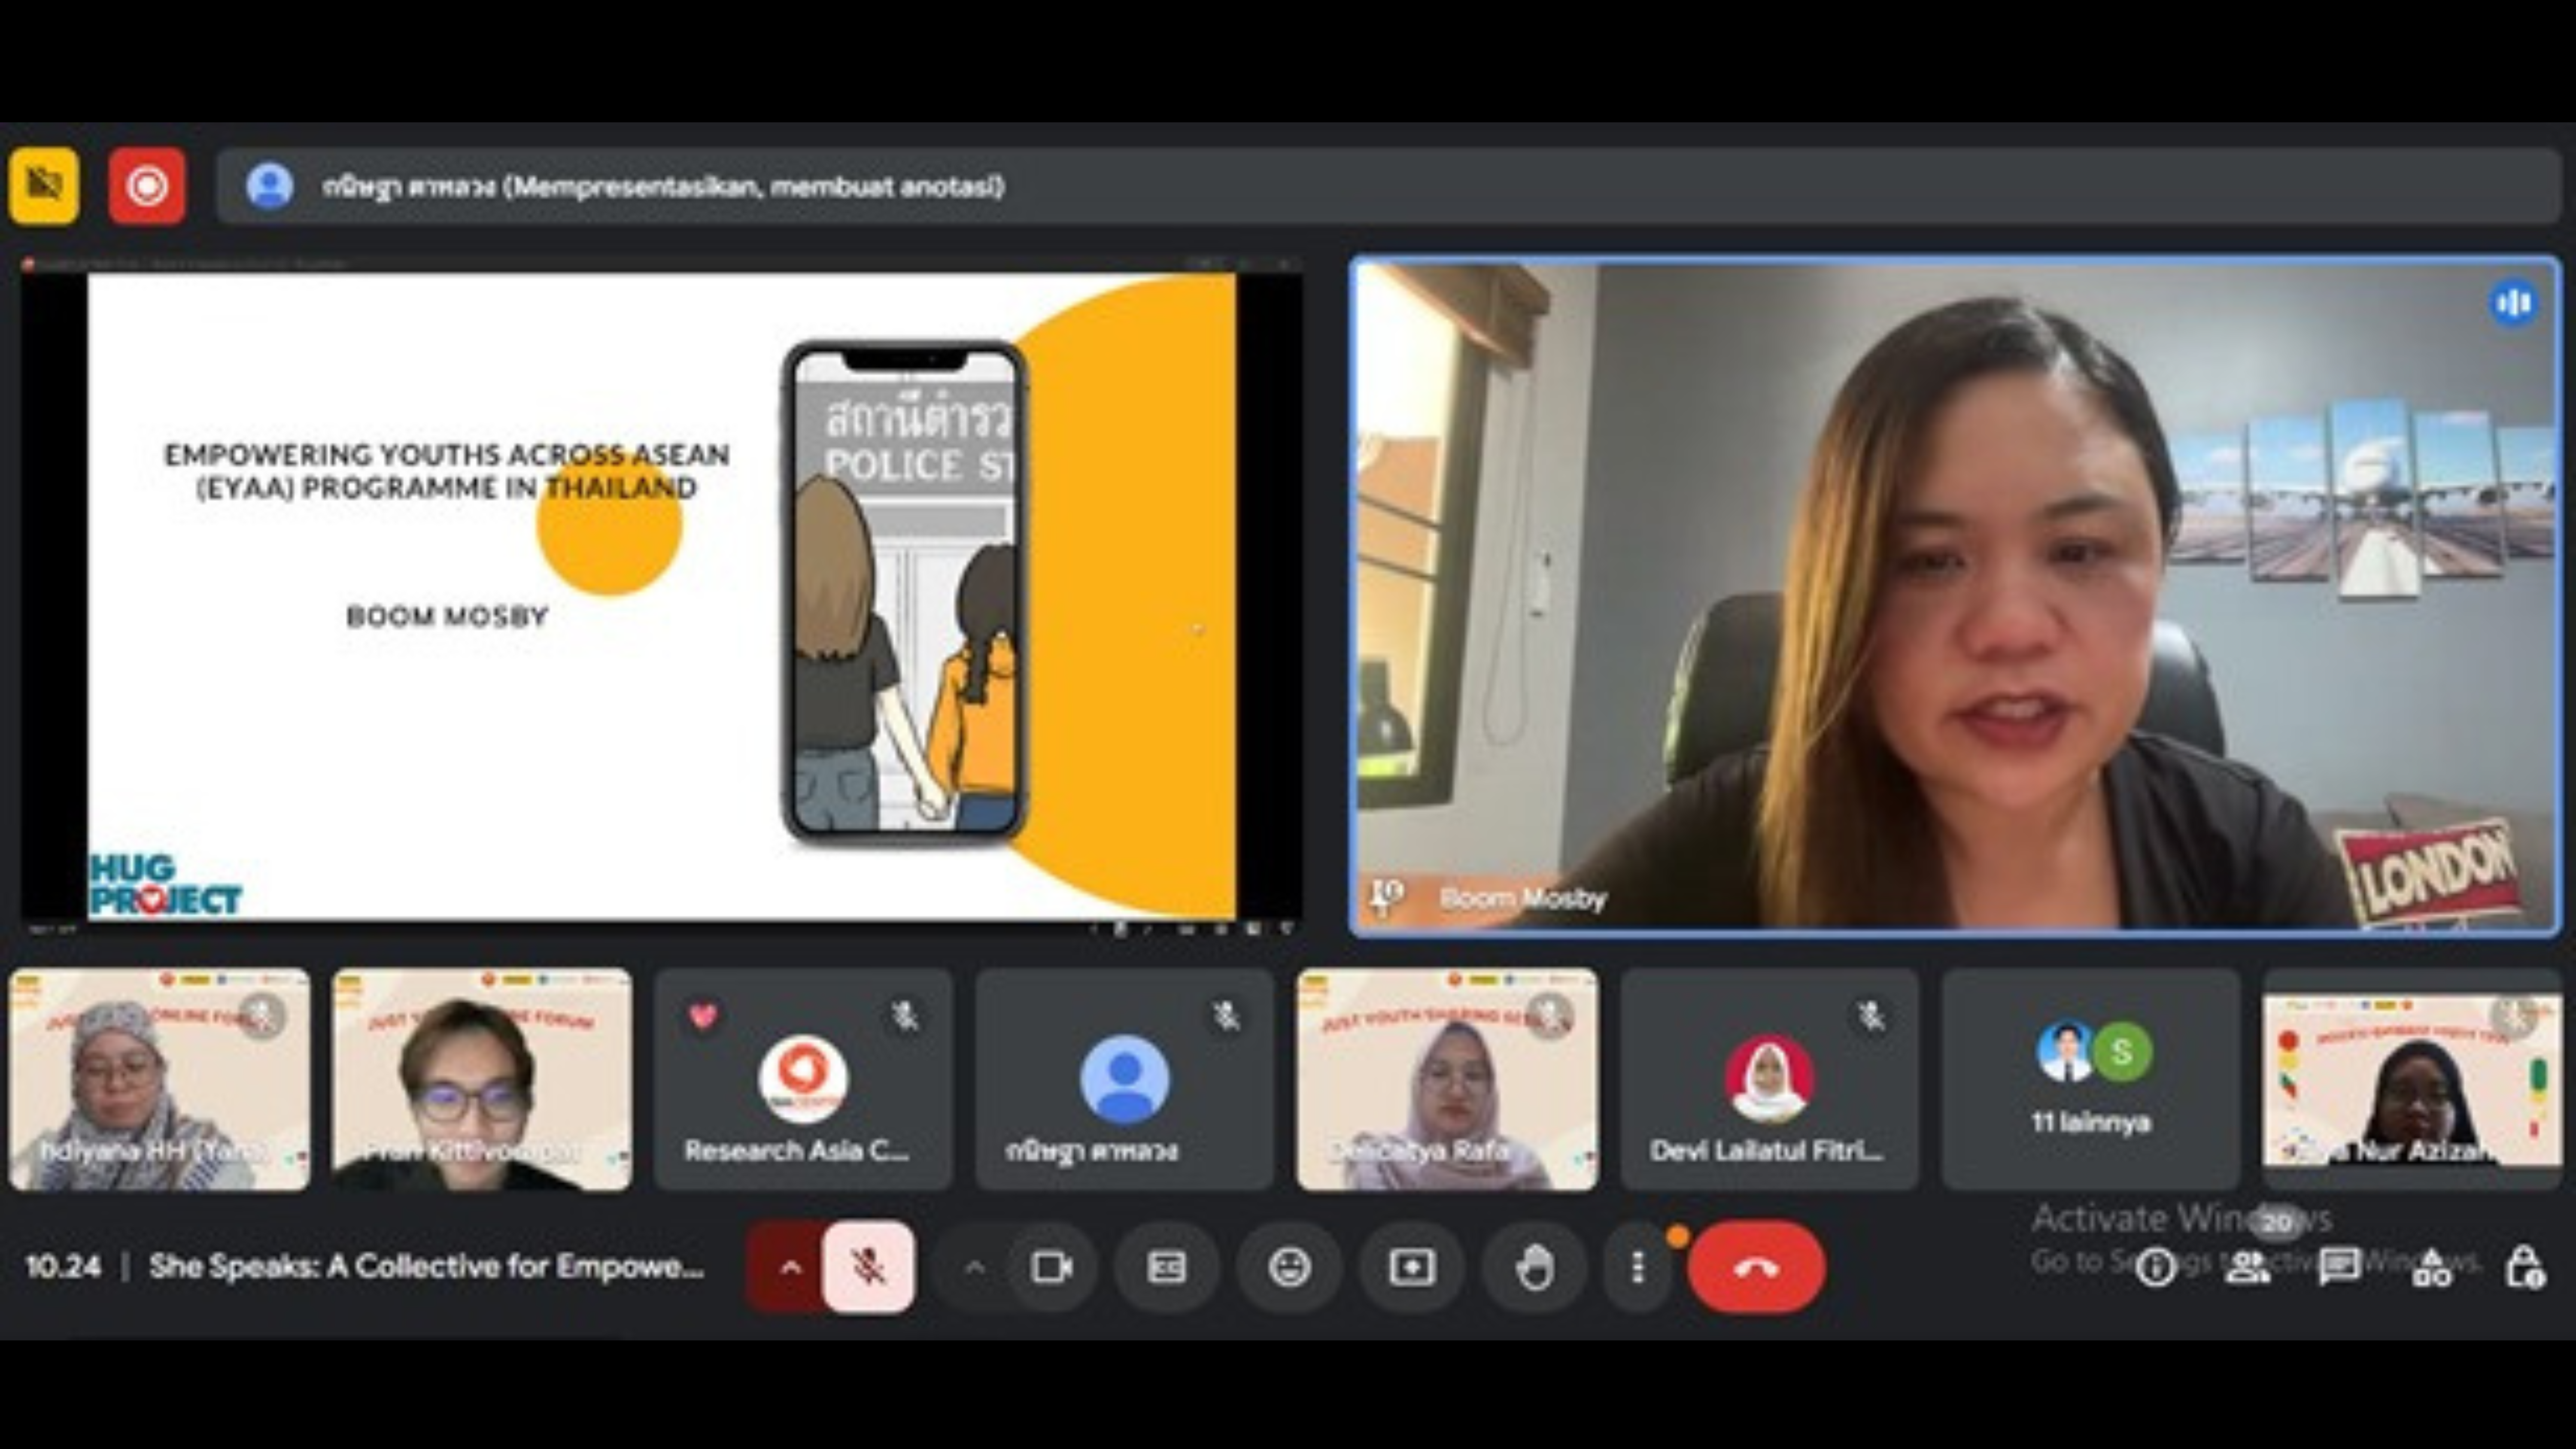Screen dimensions: 2576x1449
Task: Turn on closed captions
Action: pyautogui.click(x=1166, y=1268)
